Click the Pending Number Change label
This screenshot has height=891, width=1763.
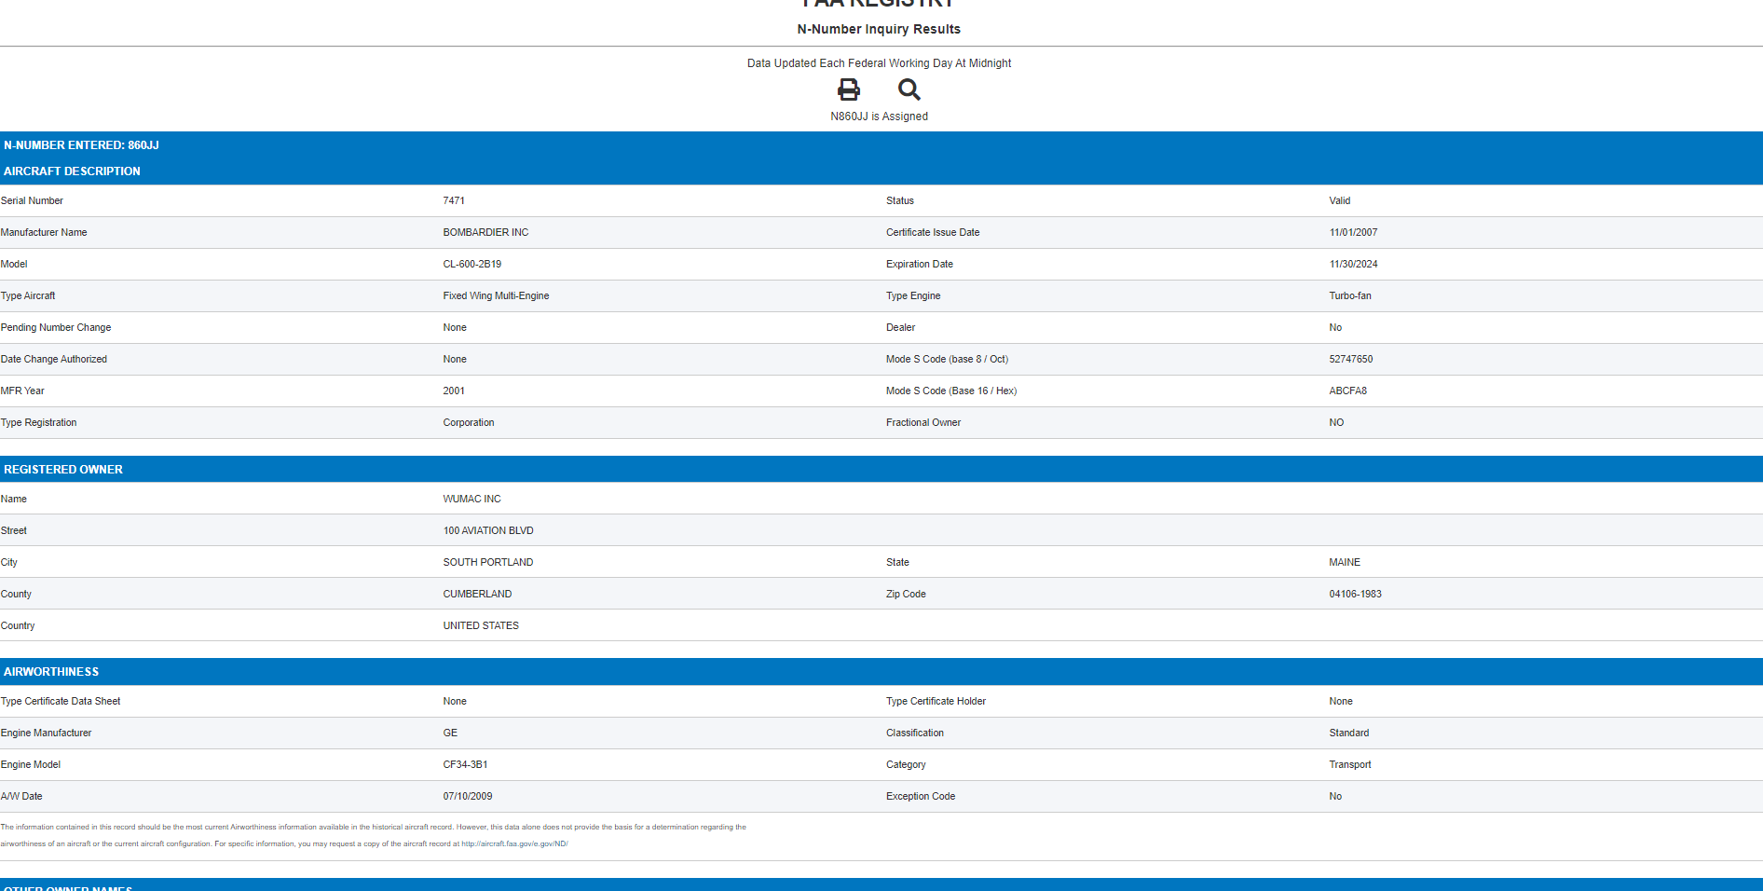[56, 327]
